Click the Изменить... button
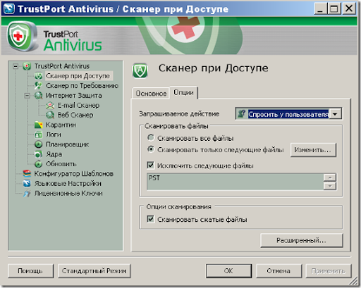Screen dimensions: 361x288 coord(313,150)
